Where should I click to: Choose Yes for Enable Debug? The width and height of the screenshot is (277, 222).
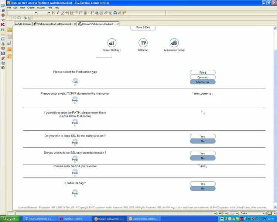point(202,184)
